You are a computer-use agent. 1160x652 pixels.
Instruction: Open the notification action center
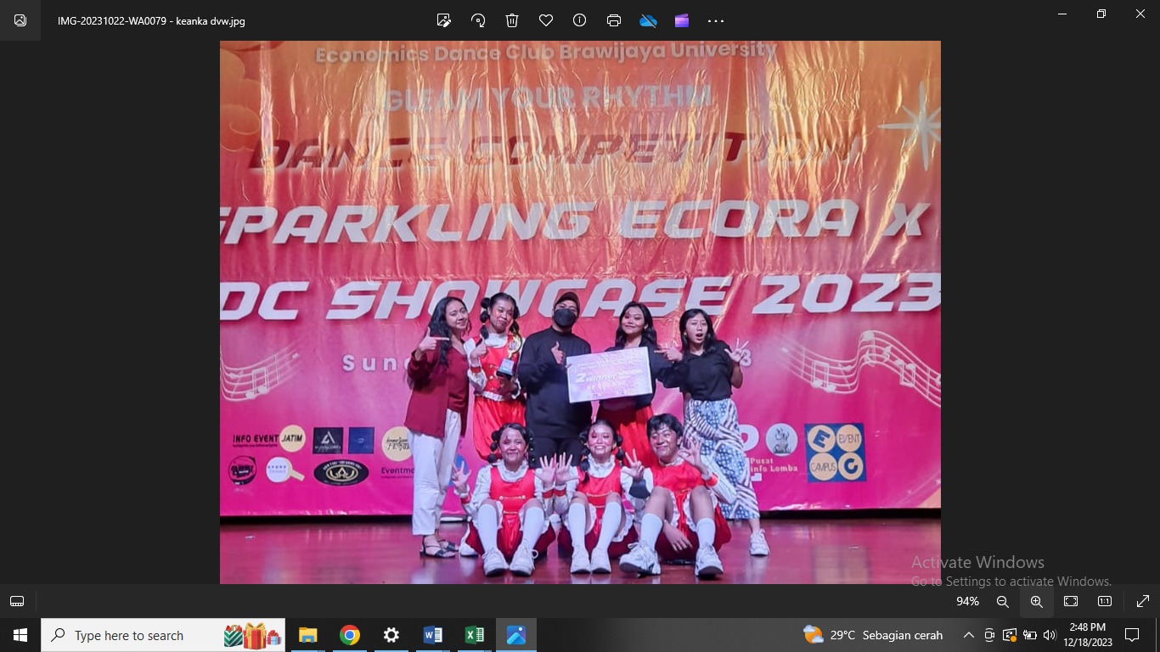[x=1132, y=635]
